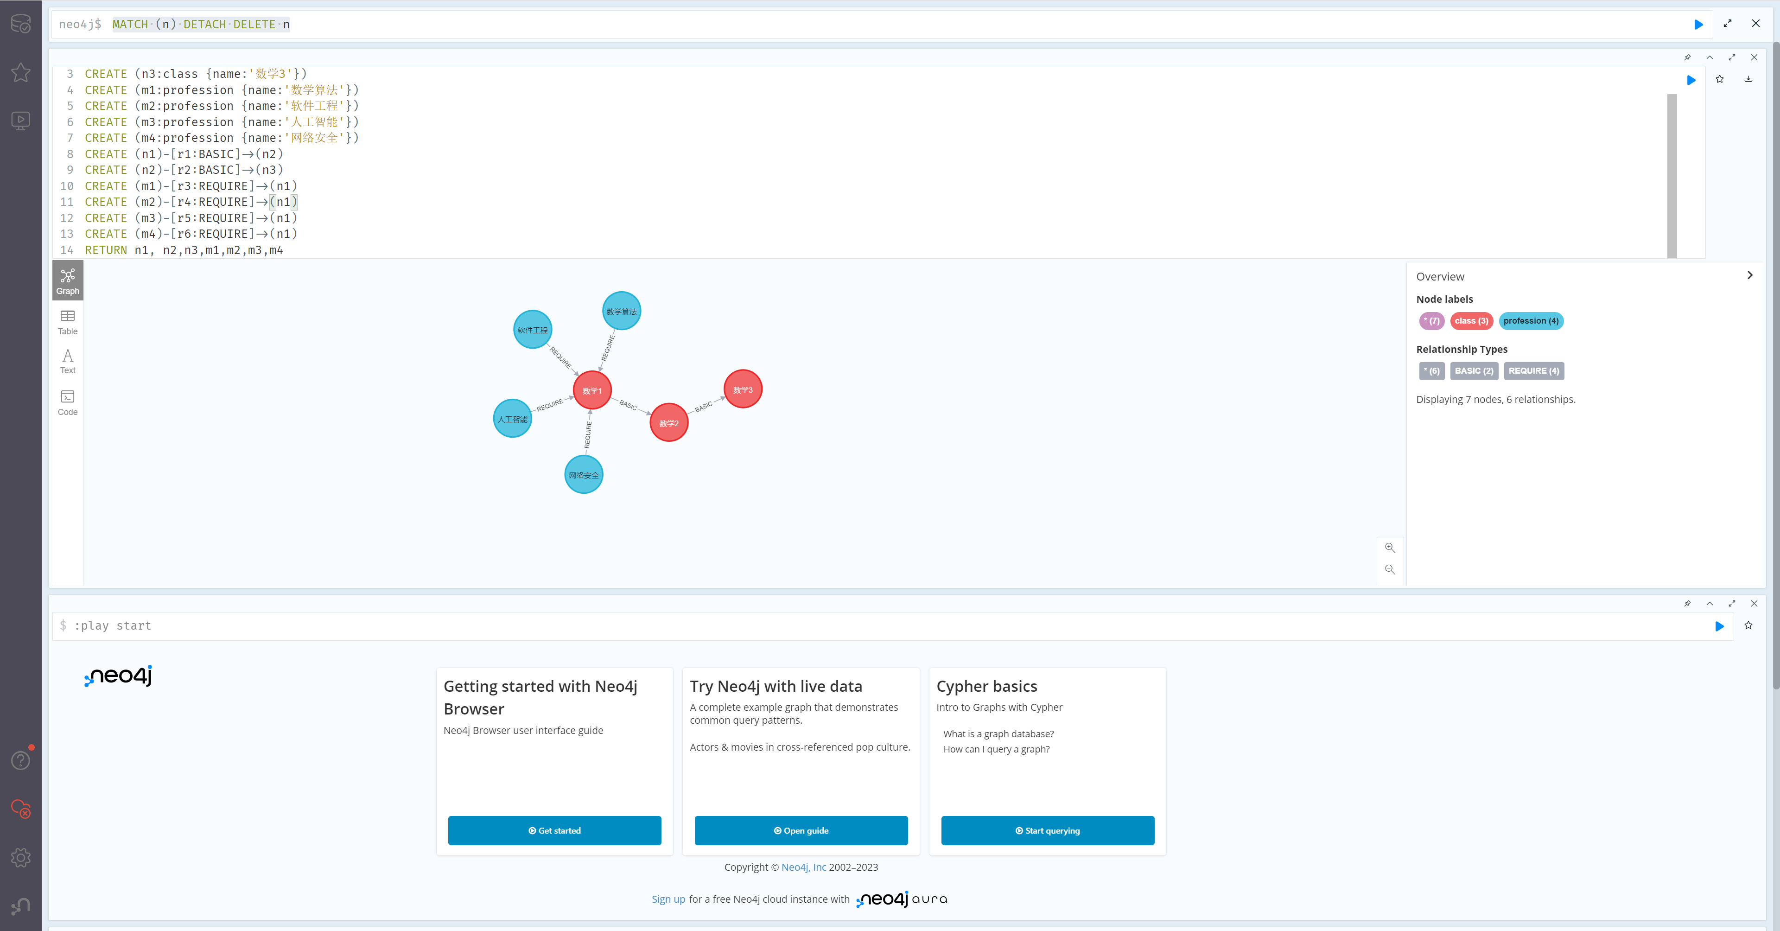1780x931 pixels.
Task: Save the CREATE query as favorite
Action: 1720,79
